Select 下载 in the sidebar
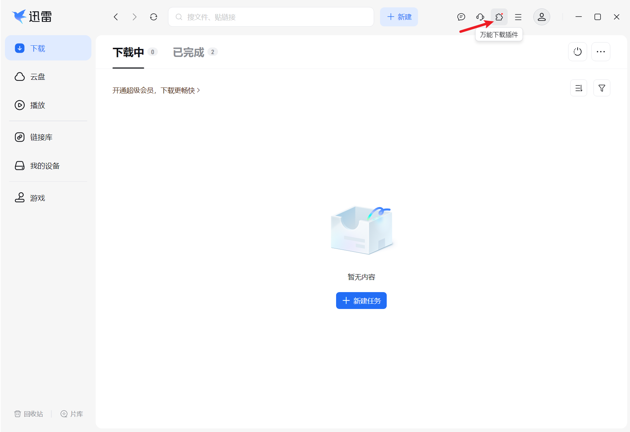The width and height of the screenshot is (630, 432). (48, 48)
